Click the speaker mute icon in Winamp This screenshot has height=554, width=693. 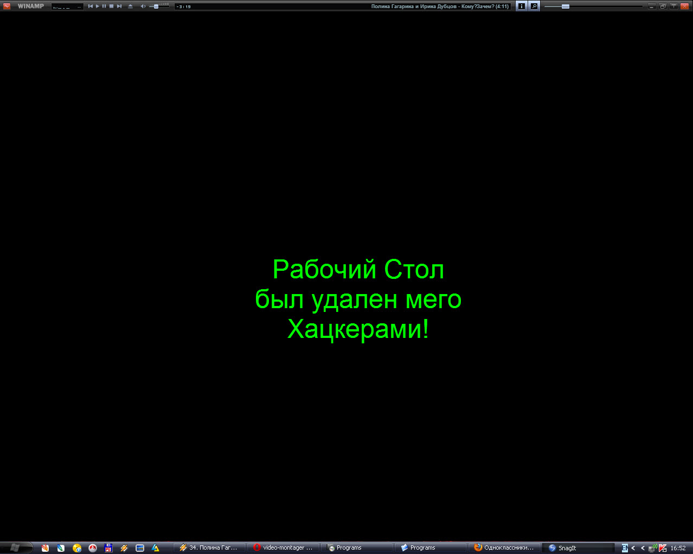pos(143,6)
